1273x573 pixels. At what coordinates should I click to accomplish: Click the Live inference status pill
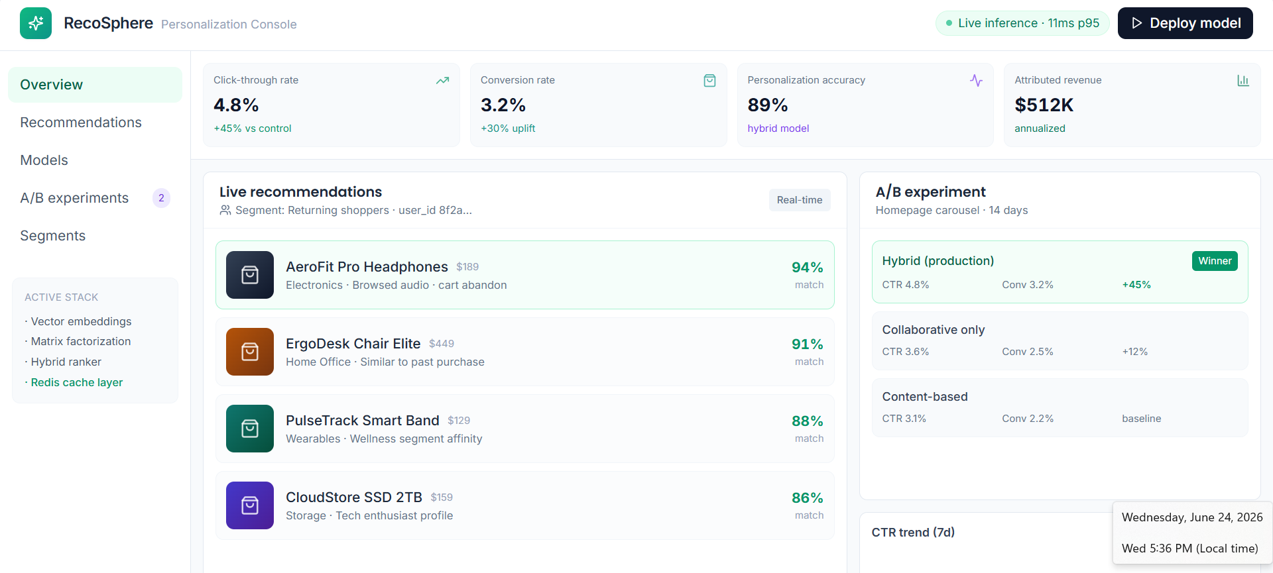pyautogui.click(x=1022, y=23)
